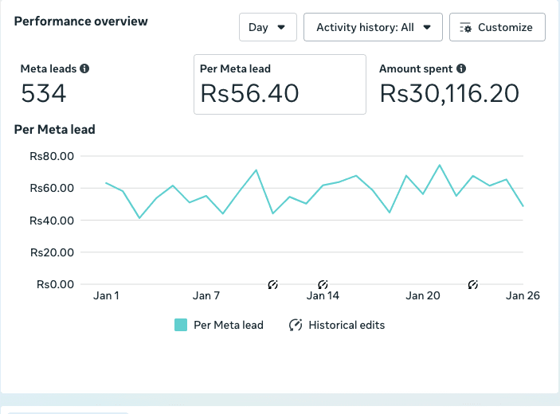Click the Rs20.00 axis label

[52, 252]
